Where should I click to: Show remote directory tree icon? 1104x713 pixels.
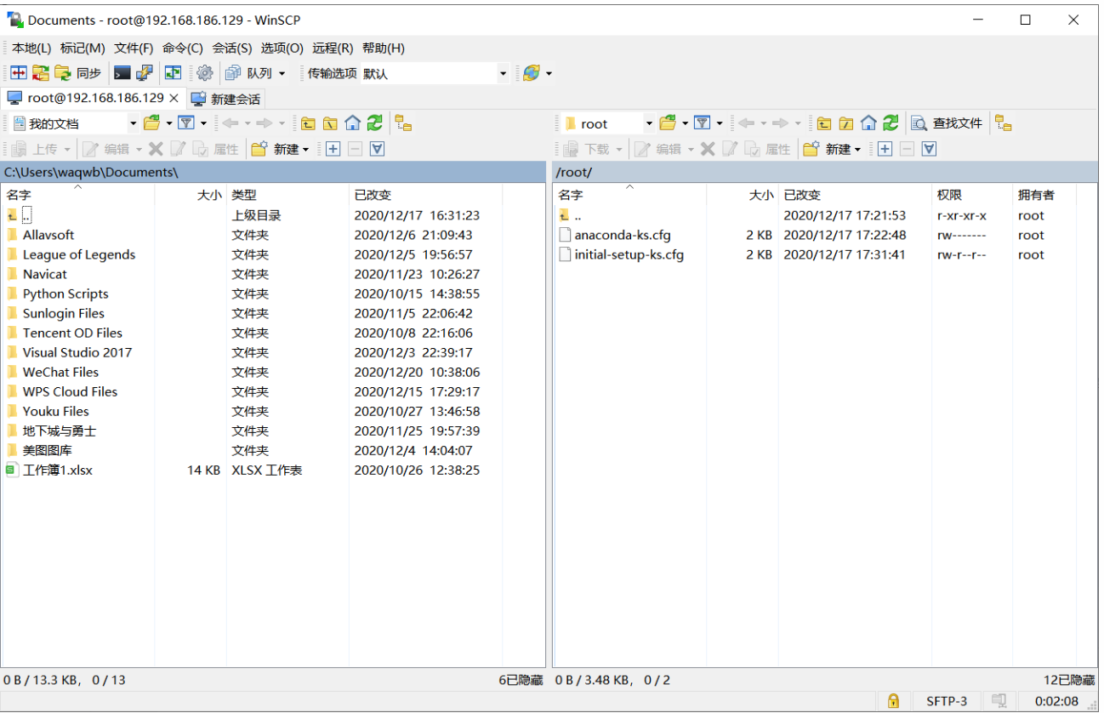click(x=1004, y=123)
